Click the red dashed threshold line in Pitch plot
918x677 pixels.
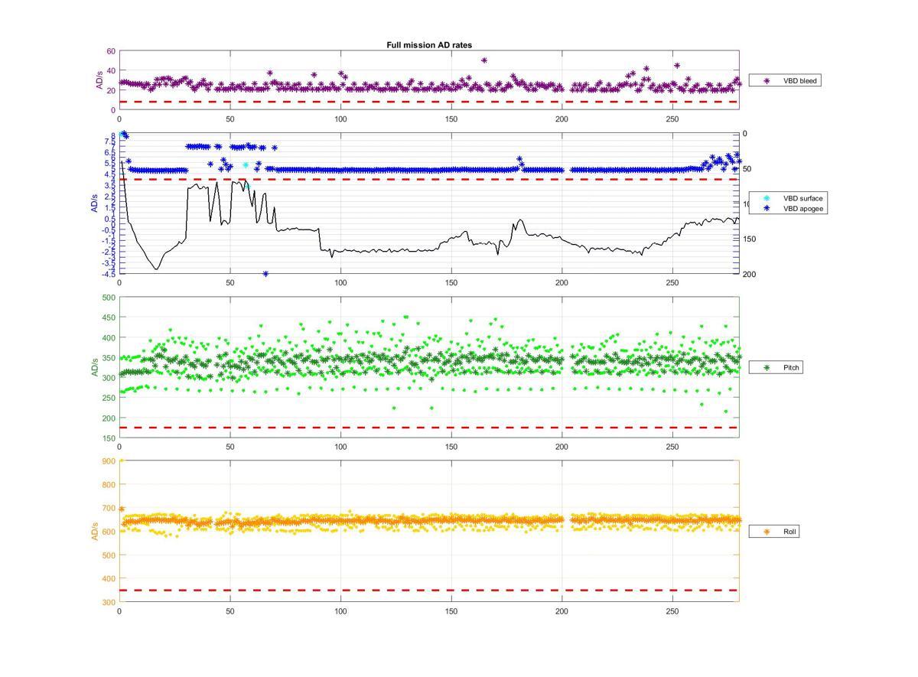(428, 428)
